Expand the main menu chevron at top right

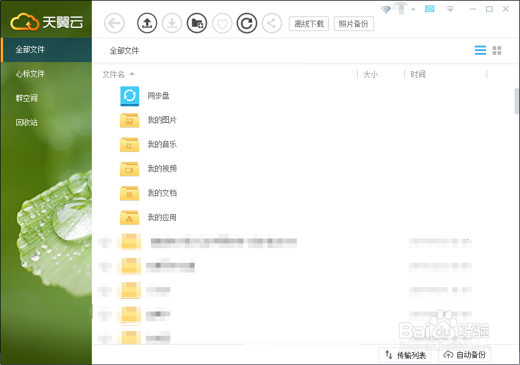click(450, 10)
